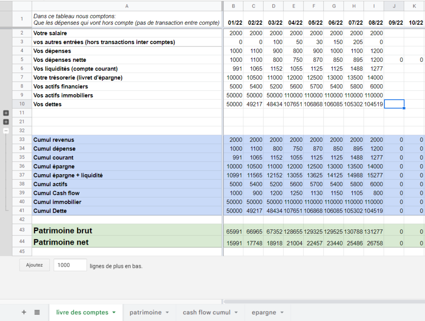Screen dimensions: 425x321
Task: Select the Vos dettes label cell
Action: [127, 104]
